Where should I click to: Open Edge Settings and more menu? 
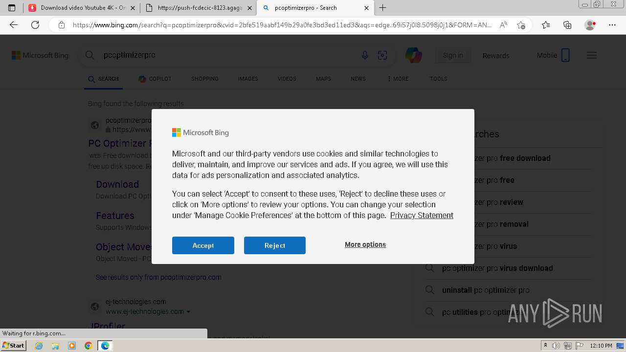tap(612, 25)
